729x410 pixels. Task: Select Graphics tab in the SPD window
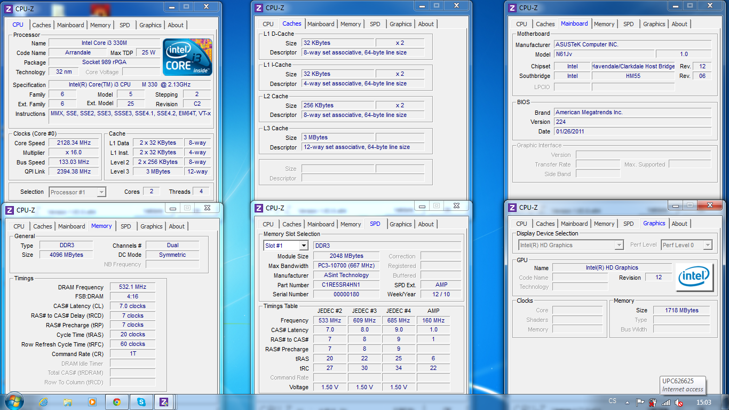tap(401, 224)
